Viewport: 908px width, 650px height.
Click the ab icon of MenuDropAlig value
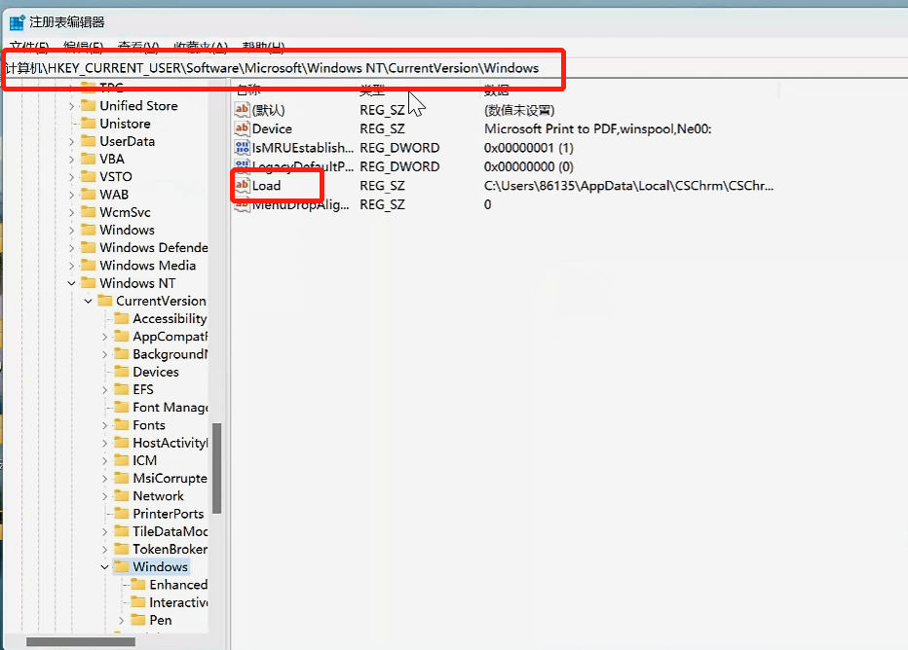[242, 204]
